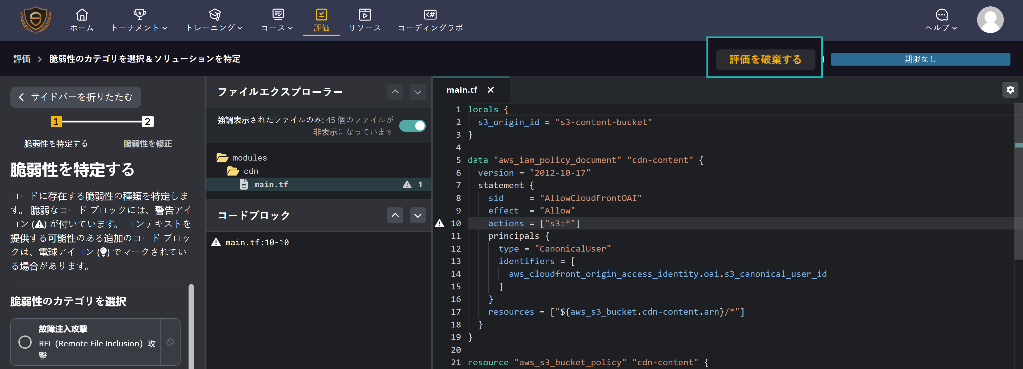Screen dimensions: 1023x369
Task: Click the modules folder icon
Action: click(x=222, y=158)
